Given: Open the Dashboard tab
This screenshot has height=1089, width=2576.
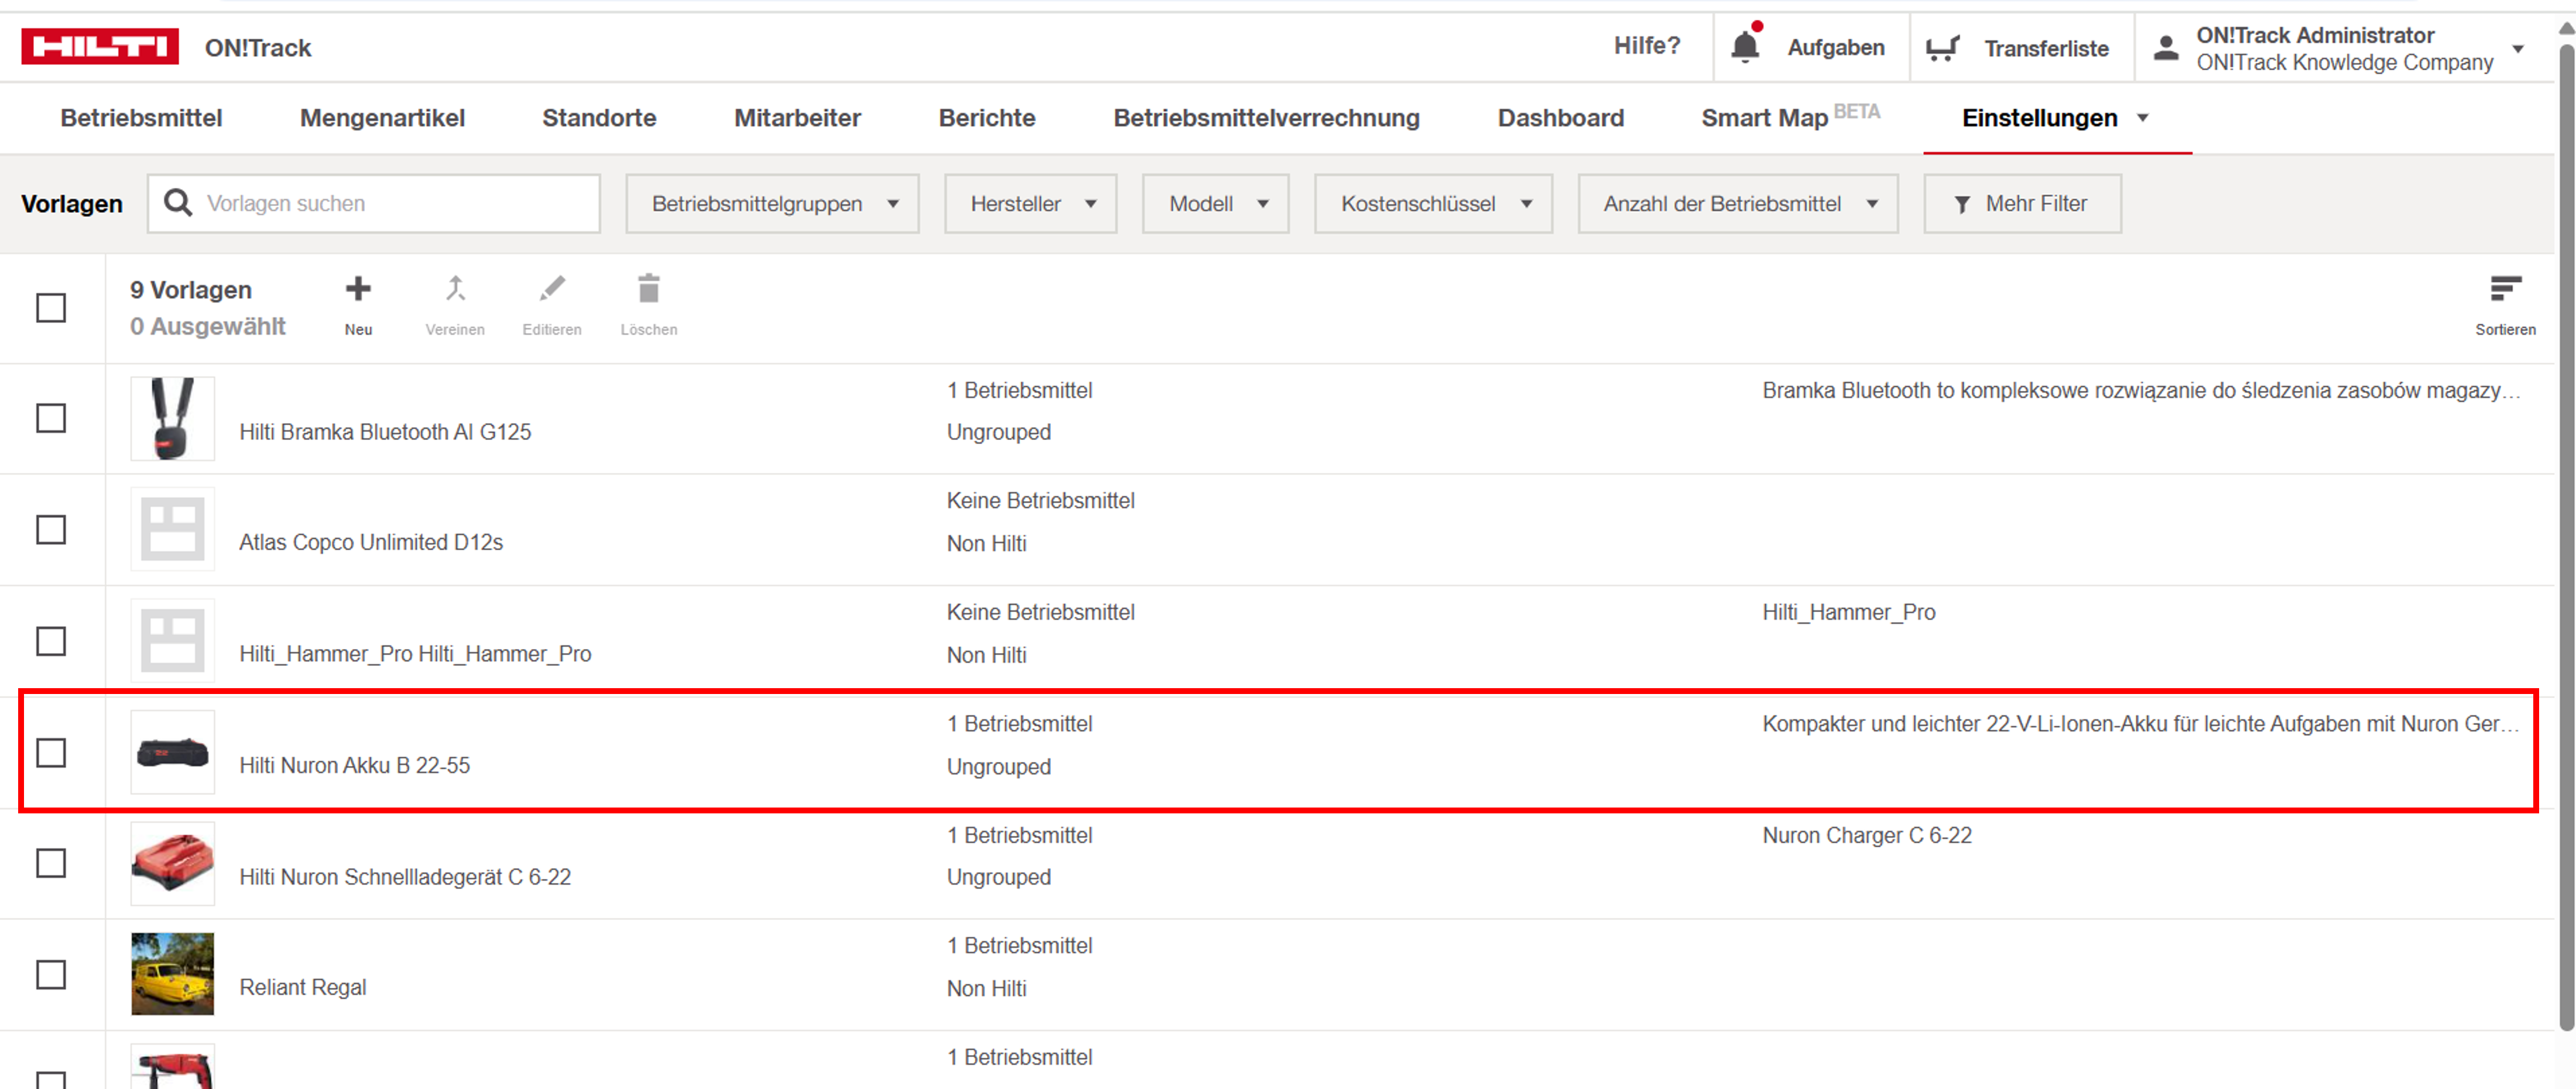Looking at the screenshot, I should tap(1560, 118).
